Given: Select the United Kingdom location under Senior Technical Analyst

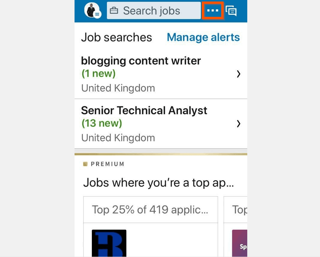Looking at the screenshot, I should pos(118,138).
